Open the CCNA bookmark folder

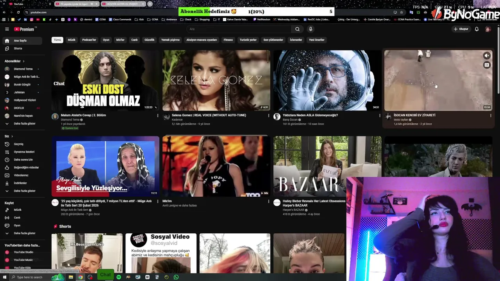[x=153, y=20]
